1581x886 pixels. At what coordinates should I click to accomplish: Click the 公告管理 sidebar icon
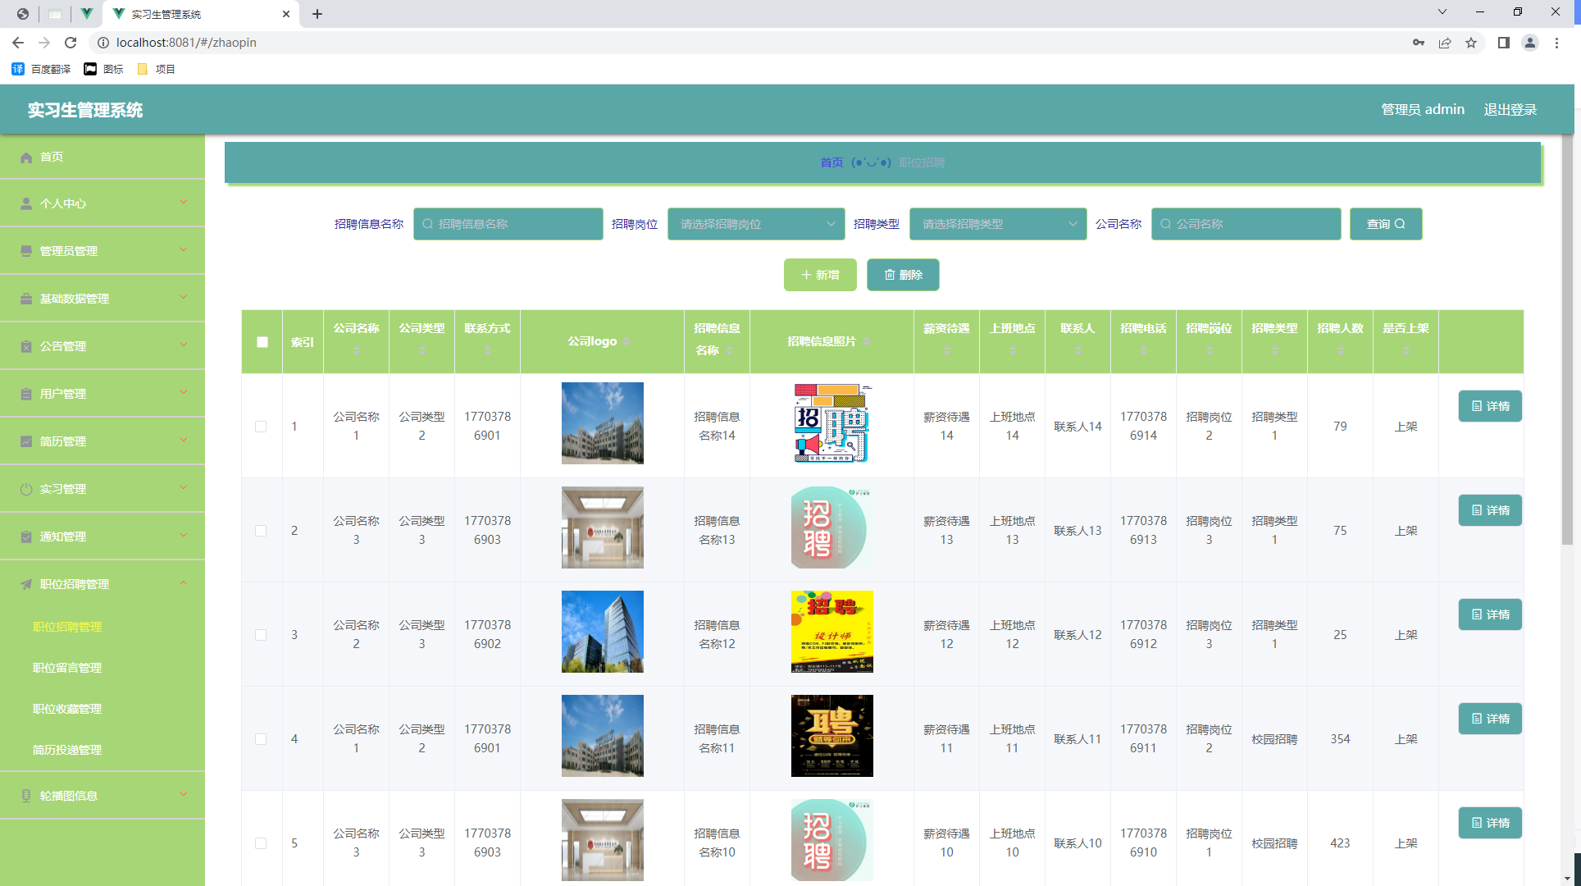26,347
